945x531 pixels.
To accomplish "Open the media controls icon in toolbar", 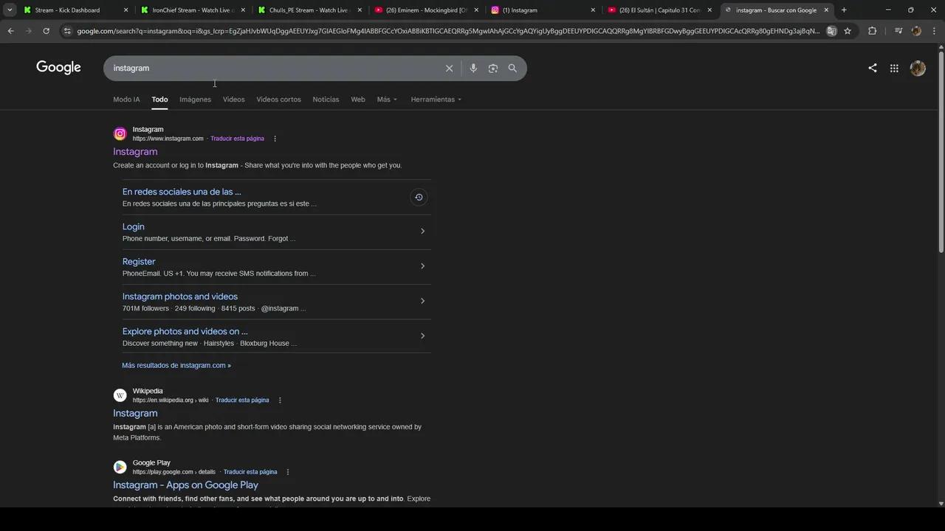I will tap(898, 31).
